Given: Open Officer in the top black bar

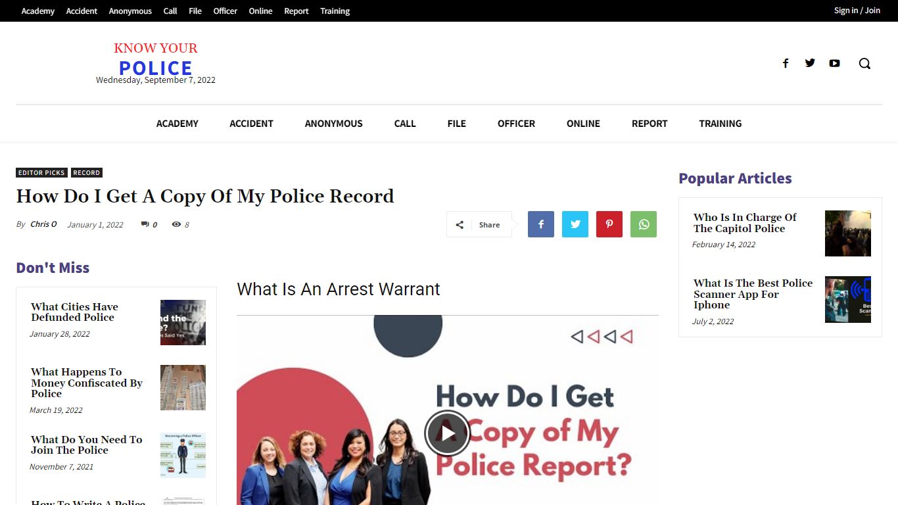Looking at the screenshot, I should coord(225,11).
